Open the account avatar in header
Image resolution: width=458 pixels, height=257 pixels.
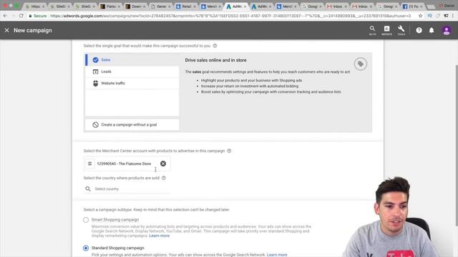(447, 30)
